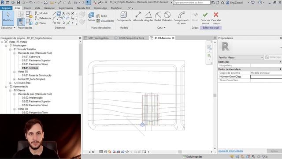The height and width of the screenshot is (159, 282).
Task: Select the Alinhada dimension tool
Action: coord(138,17)
